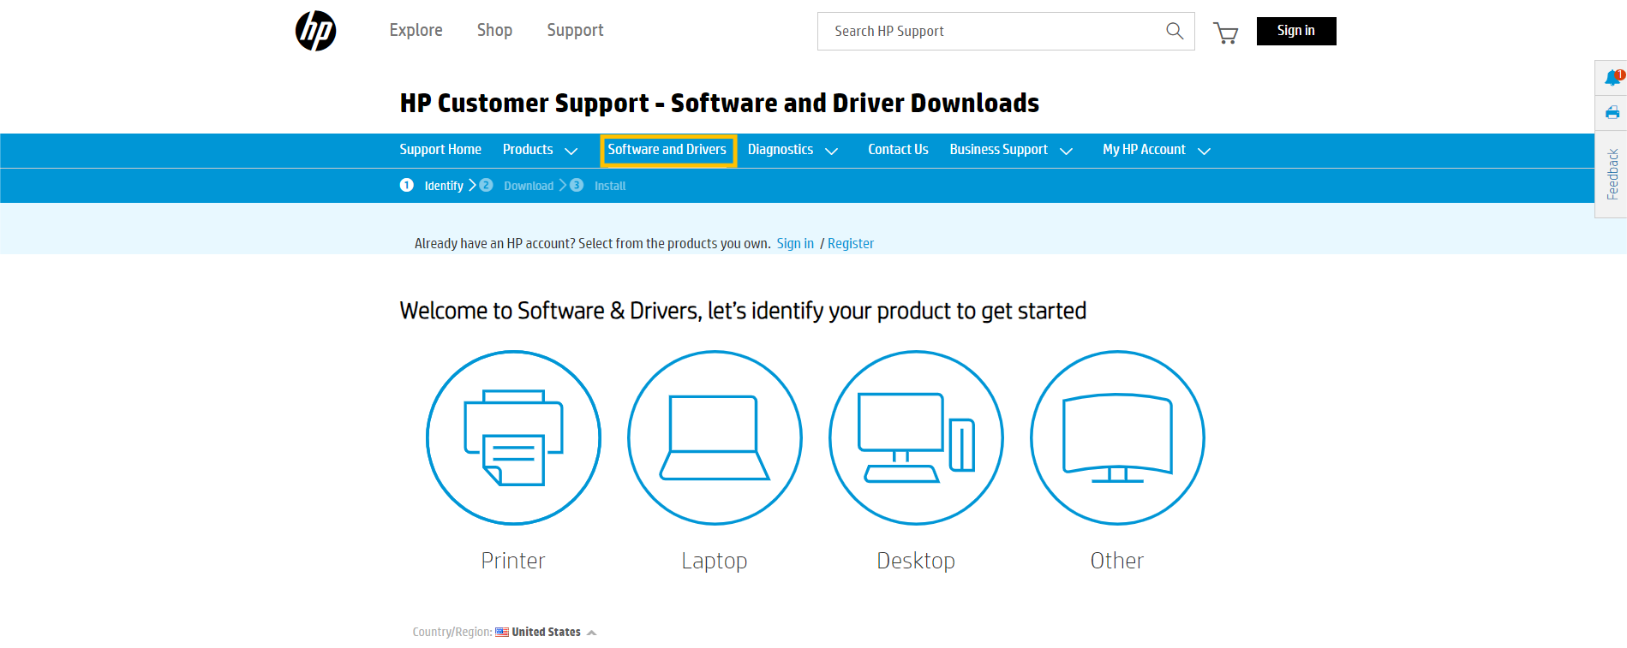This screenshot has width=1627, height=648.
Task: Click the Printer label
Action: (x=513, y=561)
